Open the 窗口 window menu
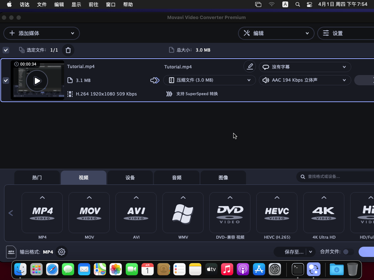374x280 pixels. coord(111,4)
